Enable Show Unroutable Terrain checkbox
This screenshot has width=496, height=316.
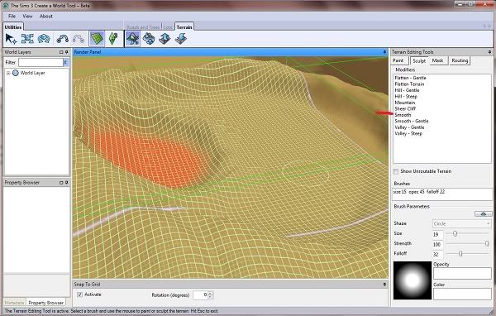pyautogui.click(x=396, y=171)
